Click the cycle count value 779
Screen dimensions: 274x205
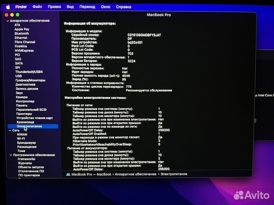[x=129, y=87]
